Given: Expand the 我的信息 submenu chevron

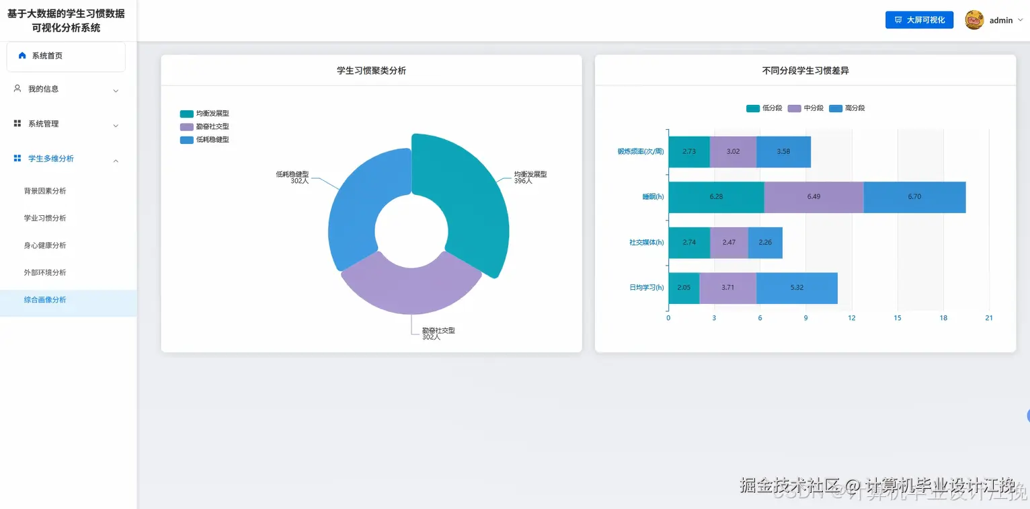Looking at the screenshot, I should (116, 90).
